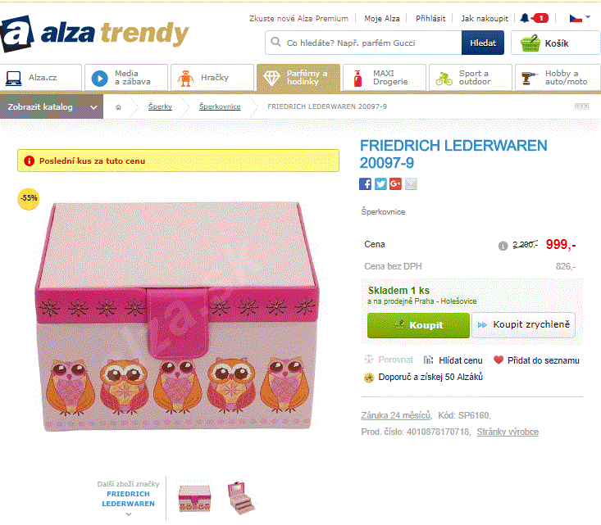The image size is (601, 525).
Task: Send product by email icon
Action: (x=411, y=184)
